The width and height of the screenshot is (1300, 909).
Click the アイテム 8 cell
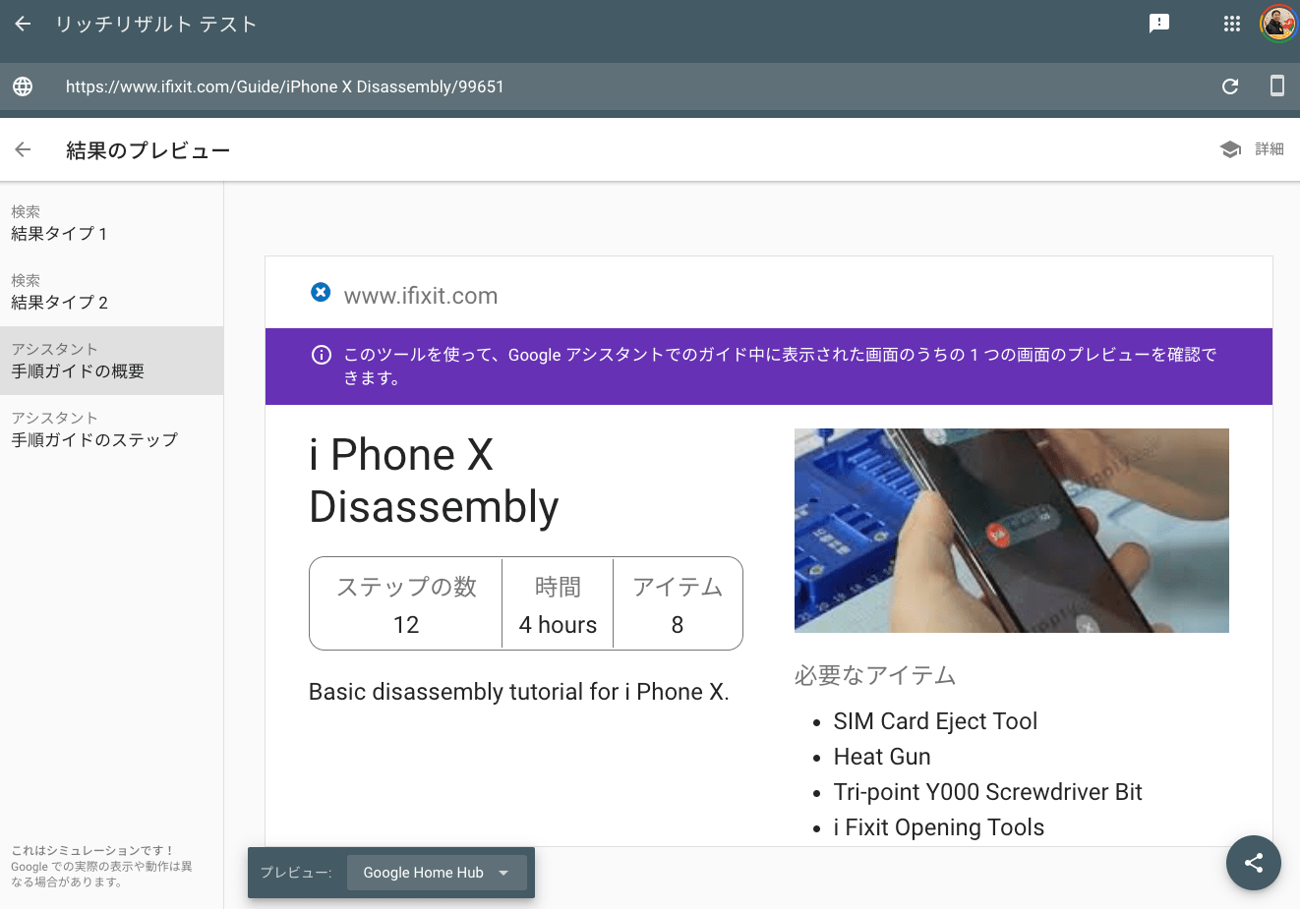678,604
